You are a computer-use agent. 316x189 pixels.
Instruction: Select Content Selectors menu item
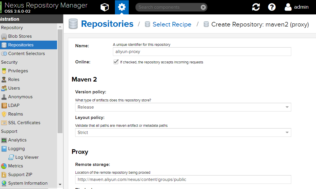pos(27,54)
